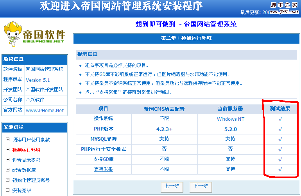Select the red 检测运行环境 step

pyautogui.click(x=26, y=150)
